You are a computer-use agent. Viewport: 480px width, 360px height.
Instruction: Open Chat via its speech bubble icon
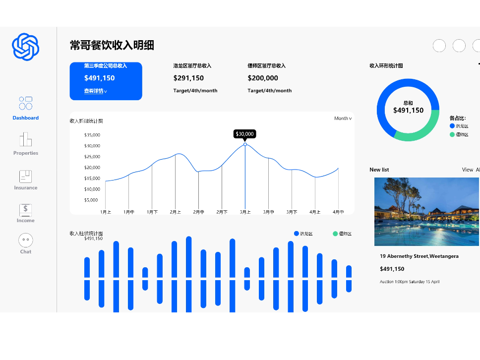pos(25,241)
